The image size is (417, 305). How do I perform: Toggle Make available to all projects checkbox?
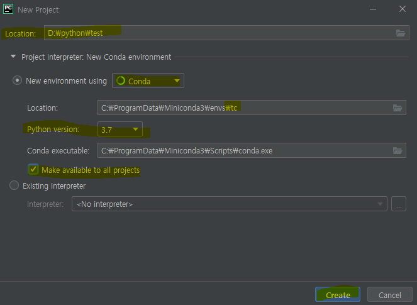pyautogui.click(x=33, y=169)
